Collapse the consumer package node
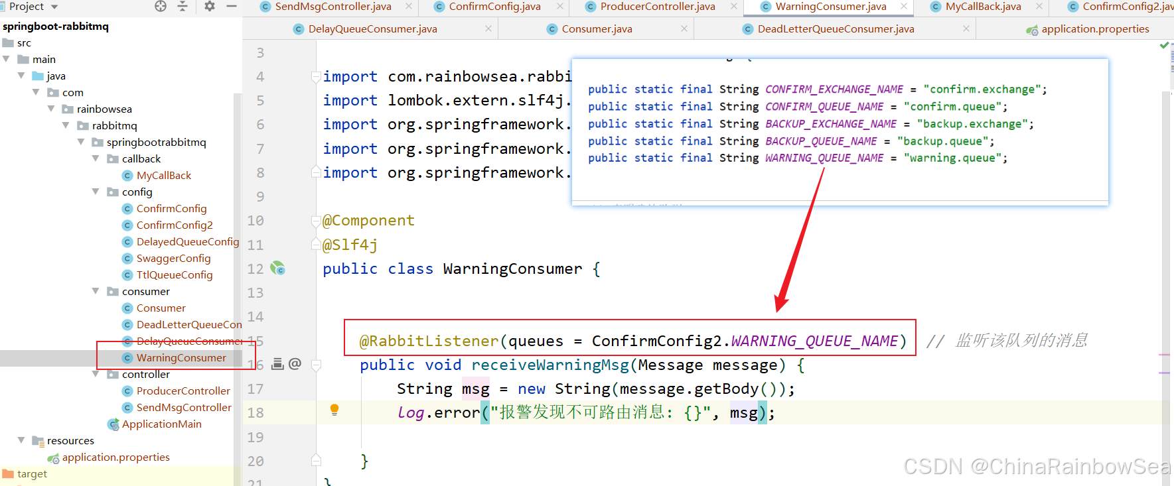The width and height of the screenshot is (1174, 486). coord(96,291)
